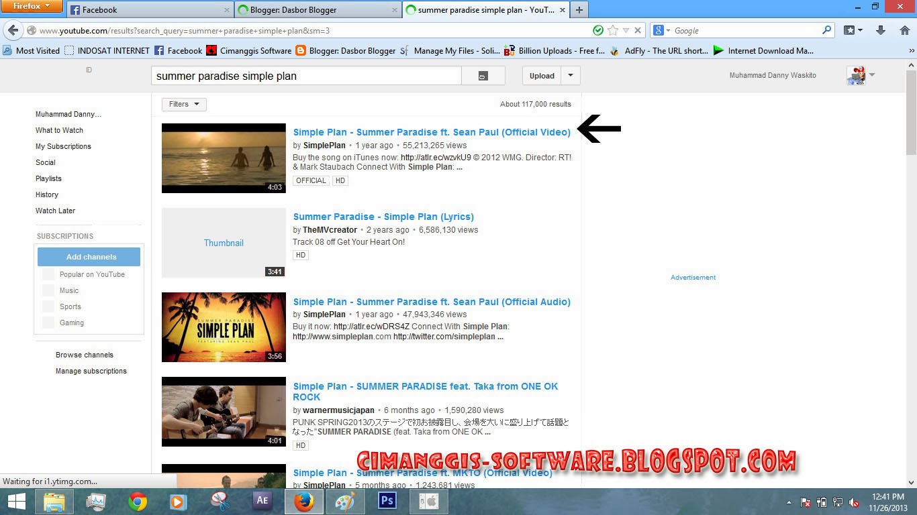Switch to Blogger: Dasbor Blogger tab

pyautogui.click(x=318, y=10)
